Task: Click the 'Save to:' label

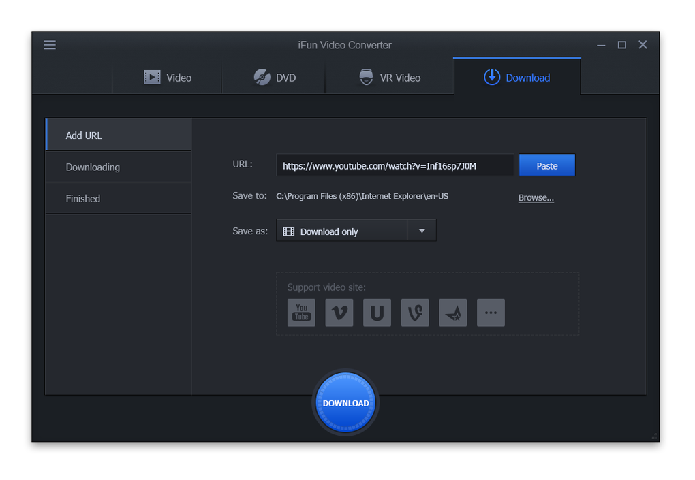Action: click(249, 195)
